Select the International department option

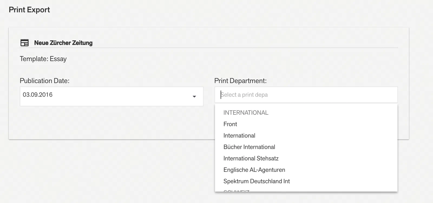coord(306,136)
